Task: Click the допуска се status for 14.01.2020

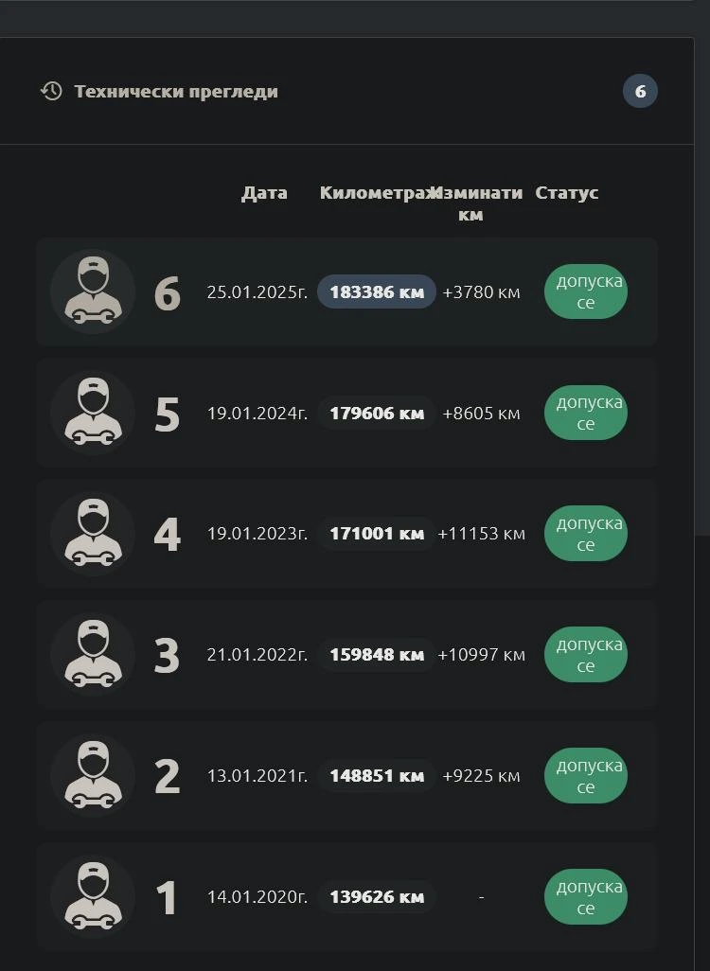Action: coord(586,897)
